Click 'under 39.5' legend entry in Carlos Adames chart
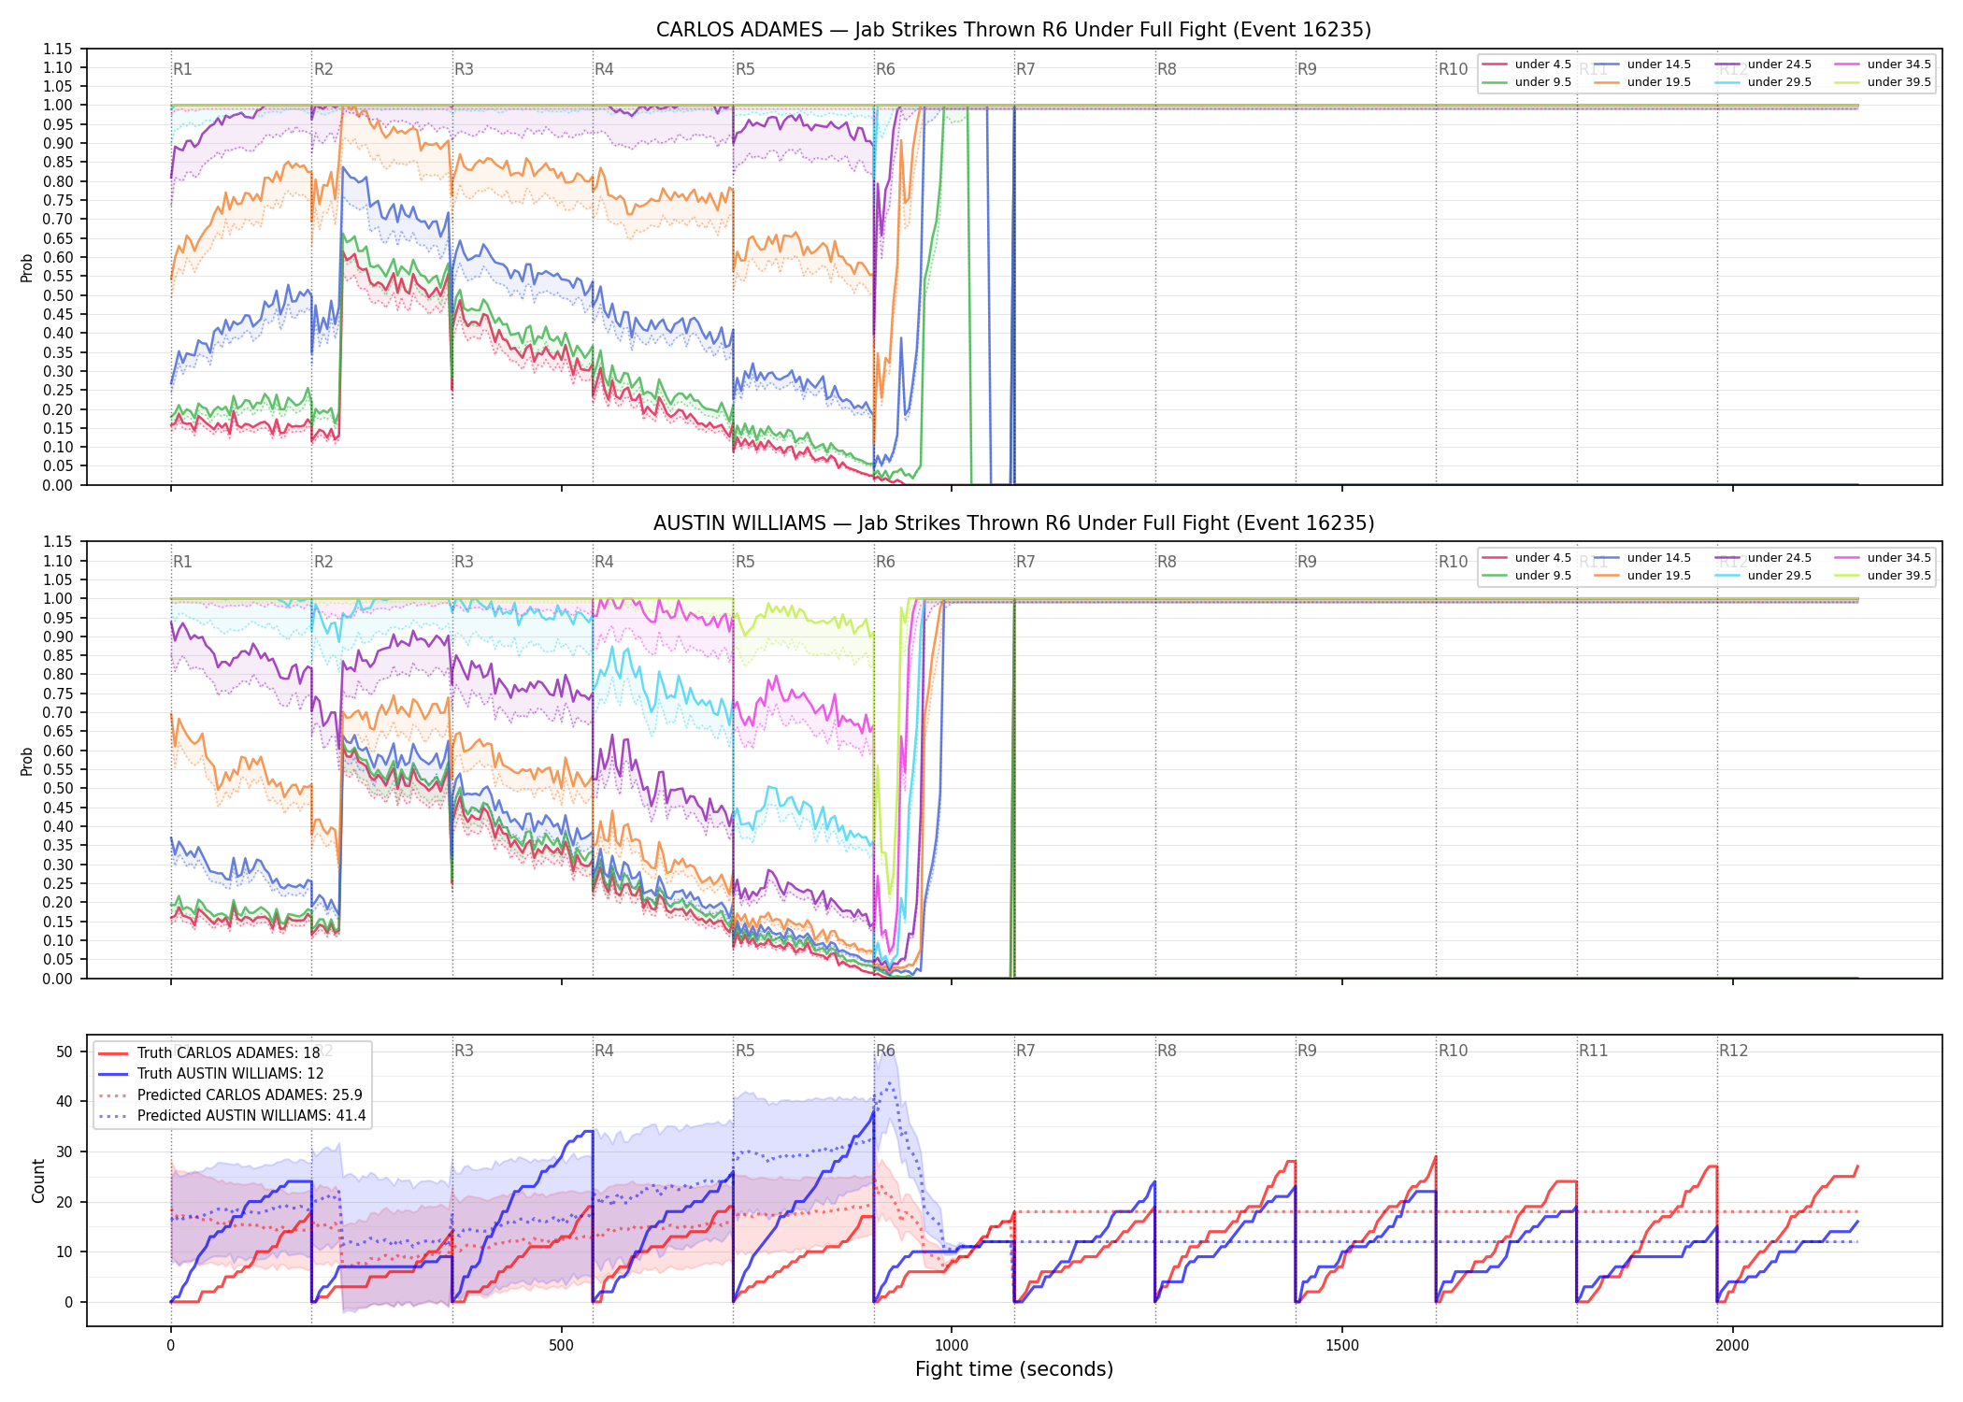 1884,82
